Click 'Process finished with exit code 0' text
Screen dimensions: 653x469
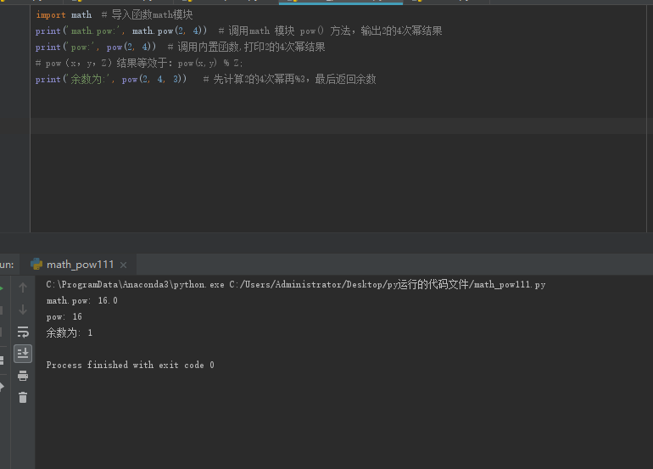pyautogui.click(x=131, y=366)
